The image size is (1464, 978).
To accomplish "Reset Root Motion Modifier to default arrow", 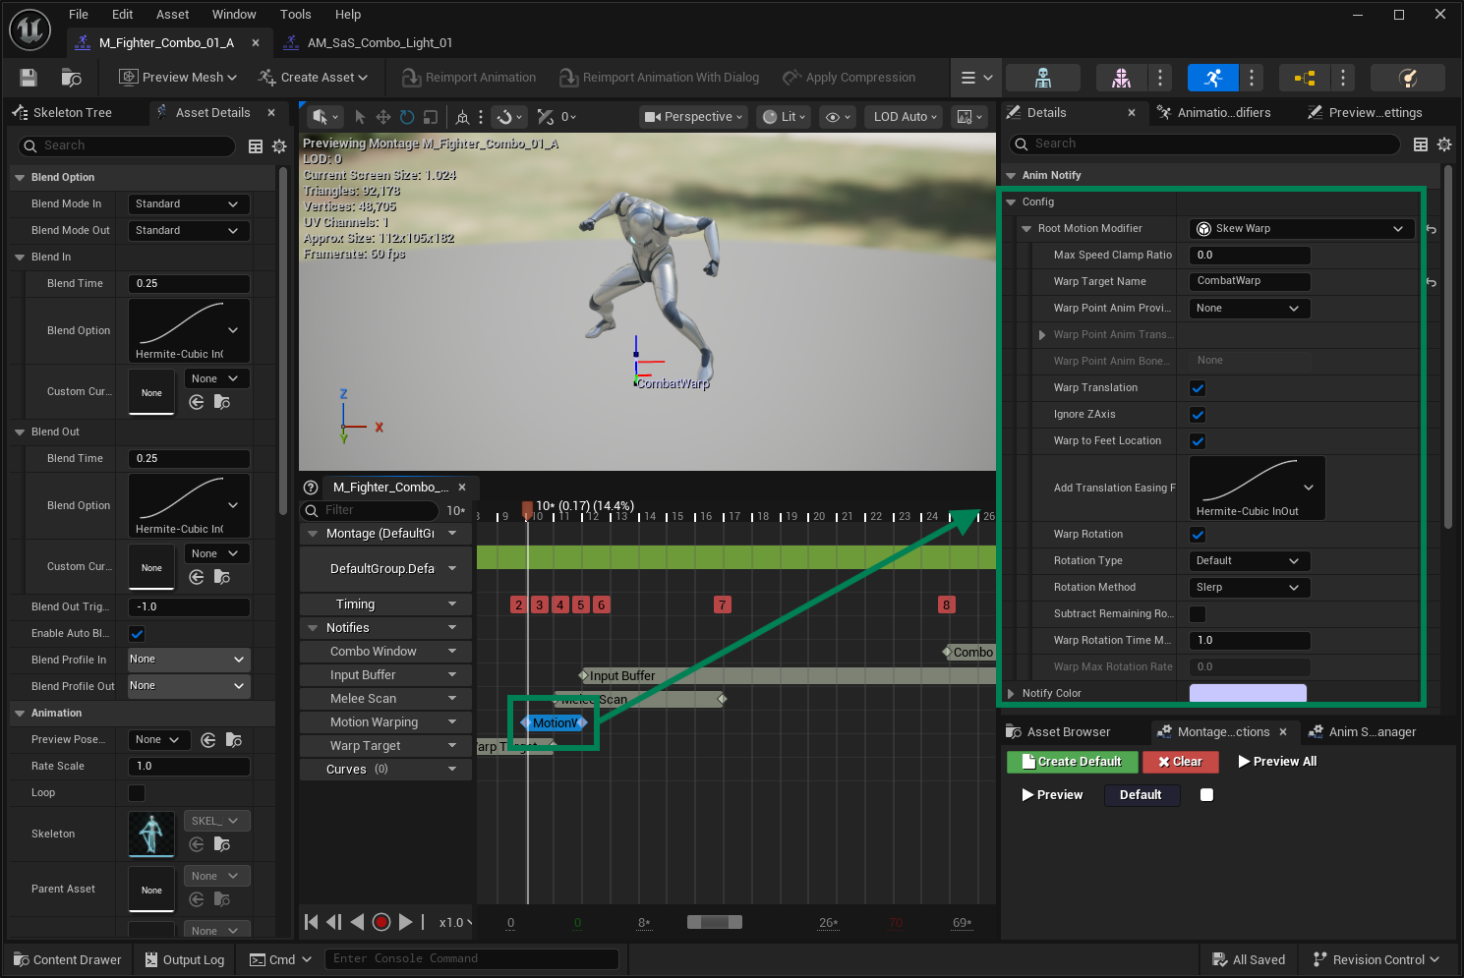I will coord(1432,229).
